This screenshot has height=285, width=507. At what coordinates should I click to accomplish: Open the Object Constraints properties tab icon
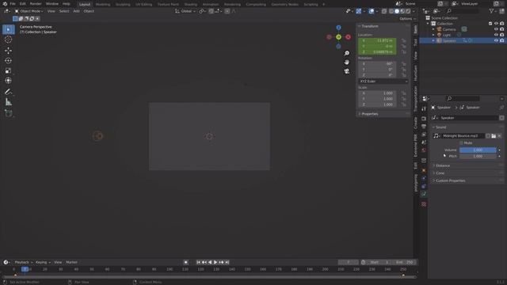[x=424, y=186]
